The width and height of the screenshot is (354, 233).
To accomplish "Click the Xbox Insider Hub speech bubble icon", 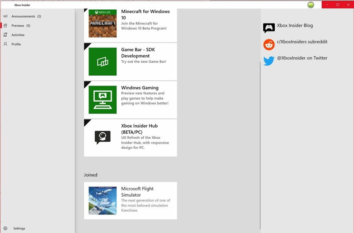I will (x=103, y=137).
